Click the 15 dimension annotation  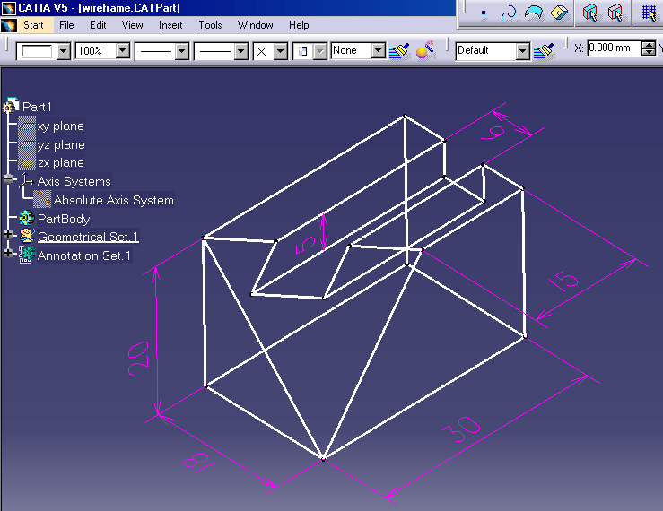coord(565,281)
